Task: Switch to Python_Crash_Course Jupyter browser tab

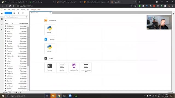Action: click(96, 2)
